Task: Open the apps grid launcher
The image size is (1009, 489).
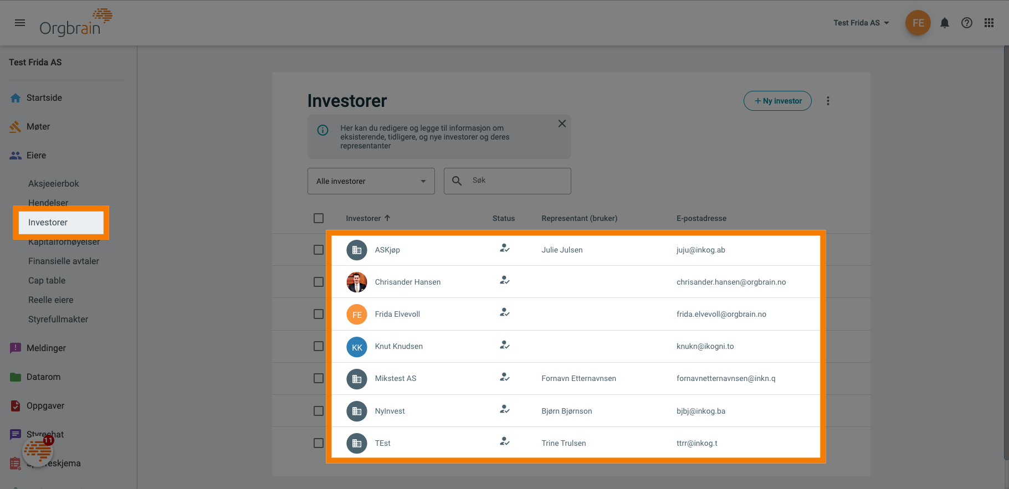Action: [x=989, y=23]
